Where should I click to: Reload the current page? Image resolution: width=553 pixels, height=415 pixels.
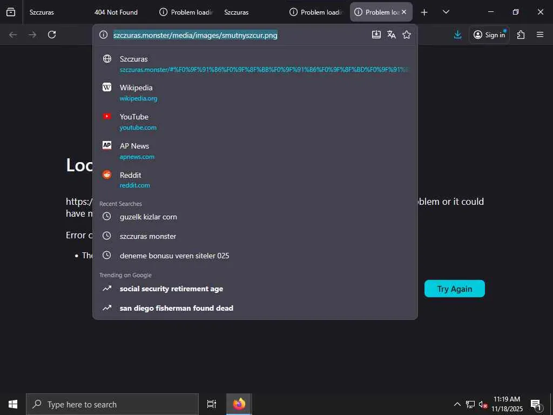(x=52, y=35)
